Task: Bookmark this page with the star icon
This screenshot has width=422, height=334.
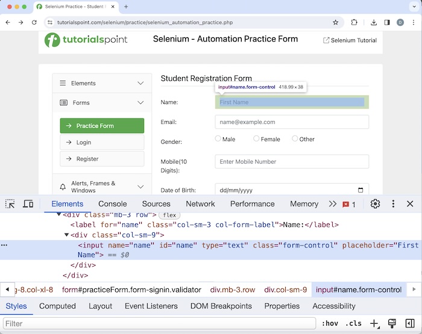Action: (336, 22)
